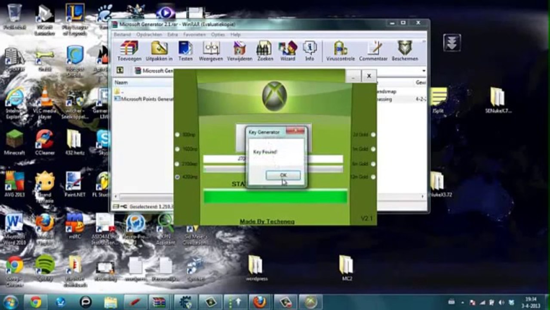Open the Made By Techeneg link

(267, 221)
